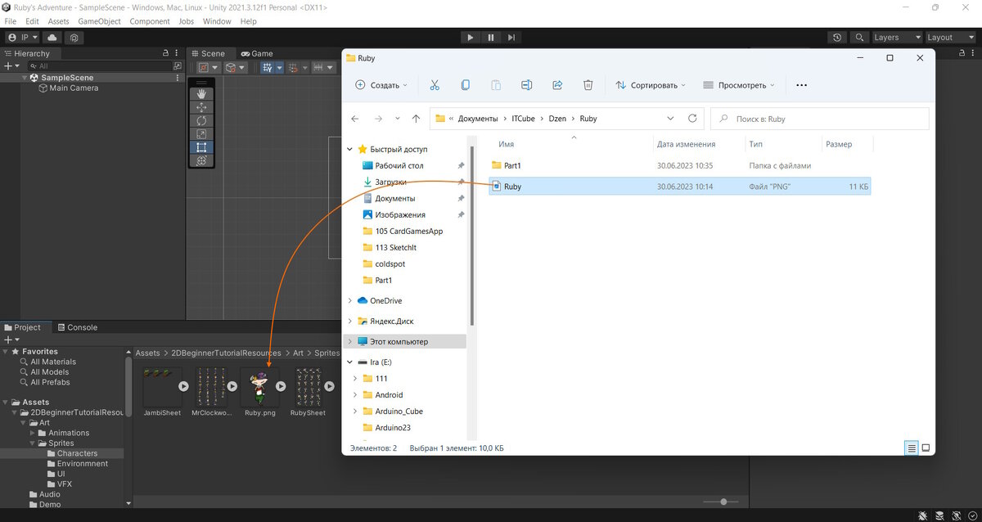The image size is (982, 522).
Task: Open the Hierarchy create (+) dropdown
Action: pos(11,65)
